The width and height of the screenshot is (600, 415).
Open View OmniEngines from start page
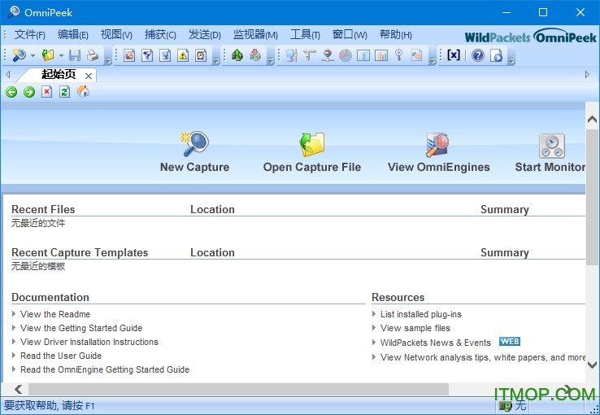(x=437, y=145)
